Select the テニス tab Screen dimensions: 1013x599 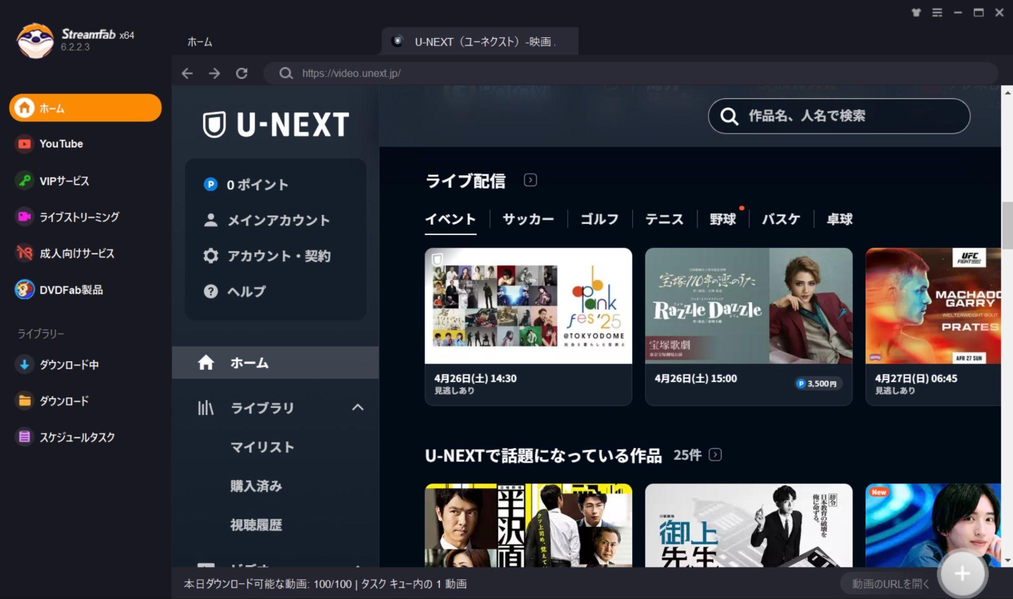[664, 219]
